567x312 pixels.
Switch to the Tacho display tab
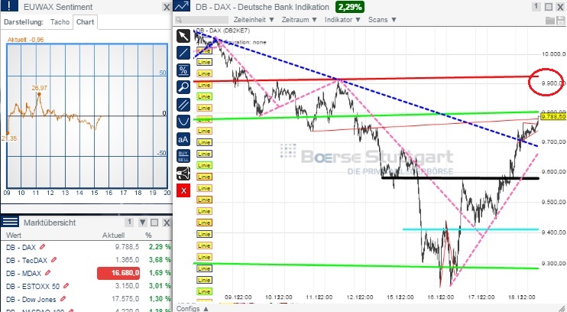60,22
